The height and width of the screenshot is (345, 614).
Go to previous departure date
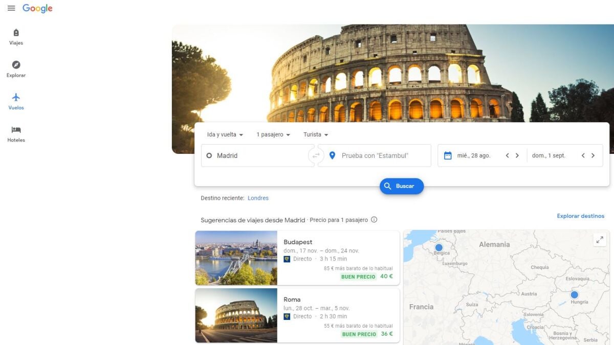coord(507,155)
